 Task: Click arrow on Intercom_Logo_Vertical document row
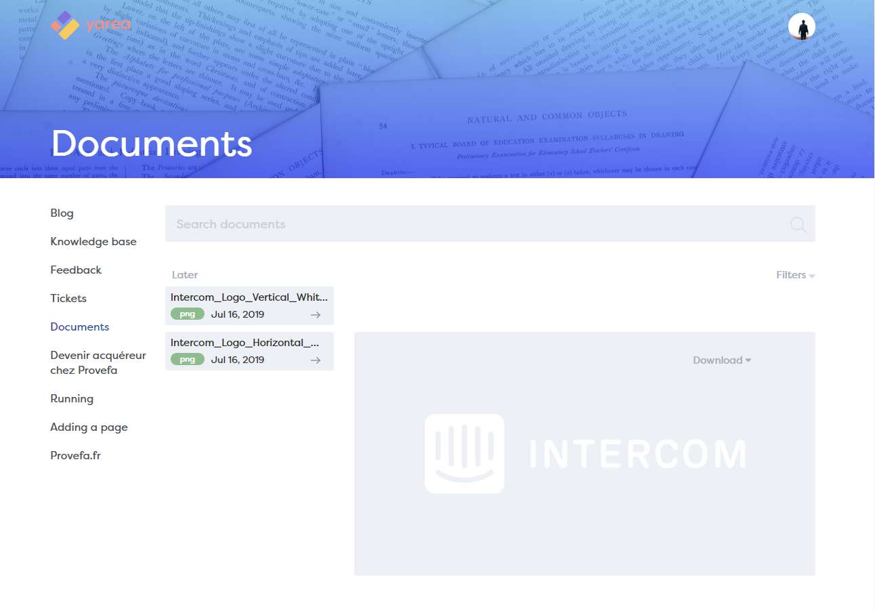(316, 314)
